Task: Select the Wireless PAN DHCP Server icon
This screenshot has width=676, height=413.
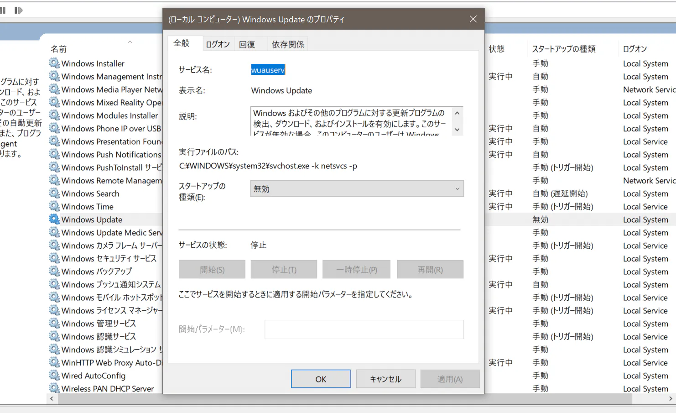Action: click(54, 388)
